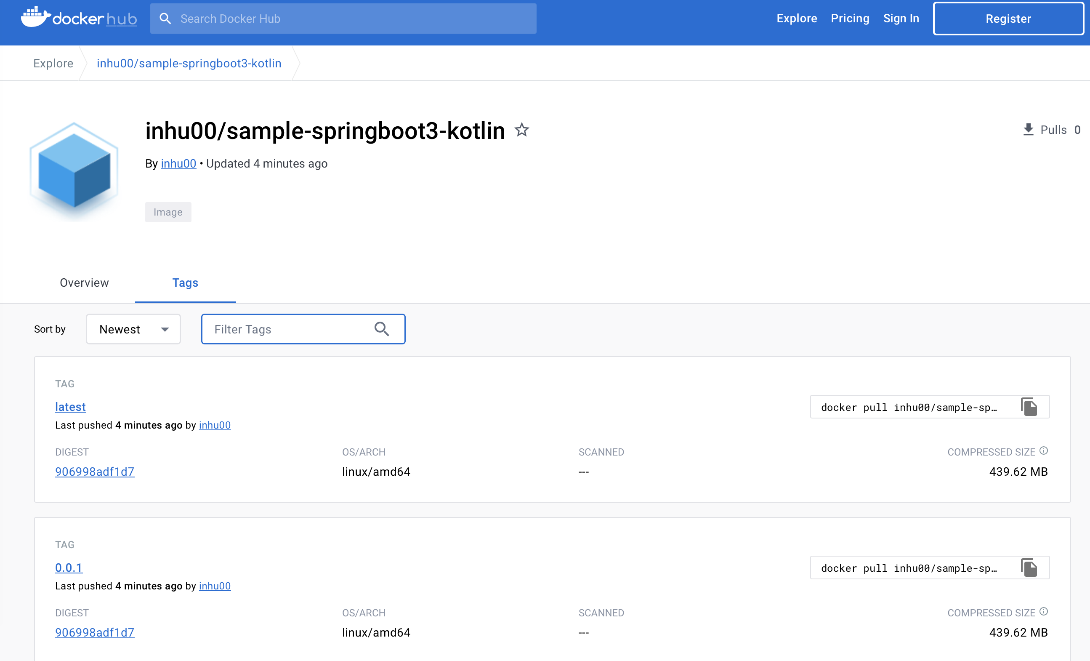
Task: Click the Register button
Action: coord(1008,19)
